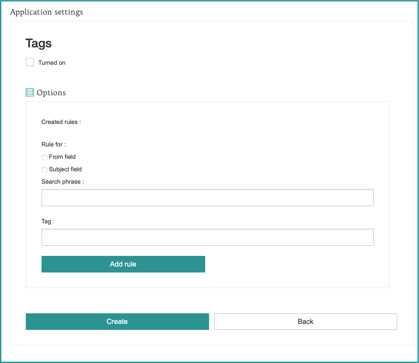
Task: Click inside the Tag input field
Action: pyautogui.click(x=207, y=237)
